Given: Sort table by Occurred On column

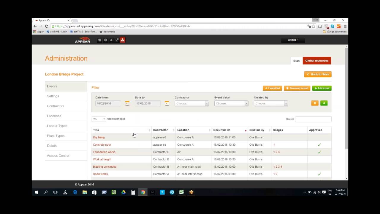Looking at the screenshot, I should pyautogui.click(x=230, y=130).
